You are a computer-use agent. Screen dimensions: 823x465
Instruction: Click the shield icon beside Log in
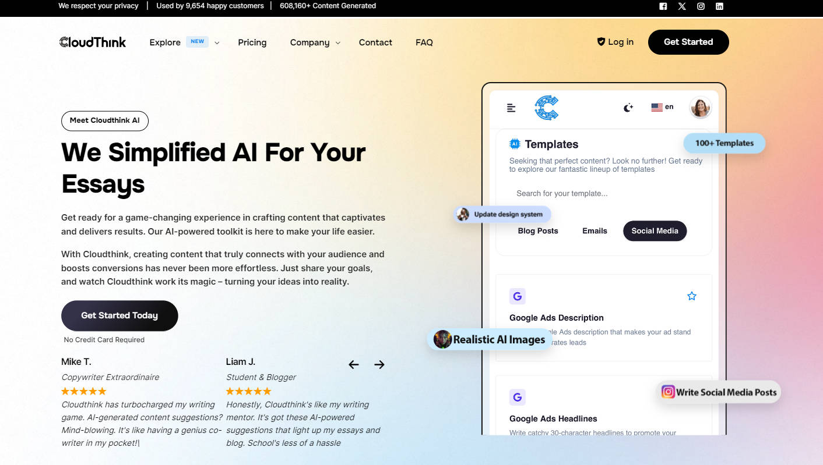click(x=601, y=42)
